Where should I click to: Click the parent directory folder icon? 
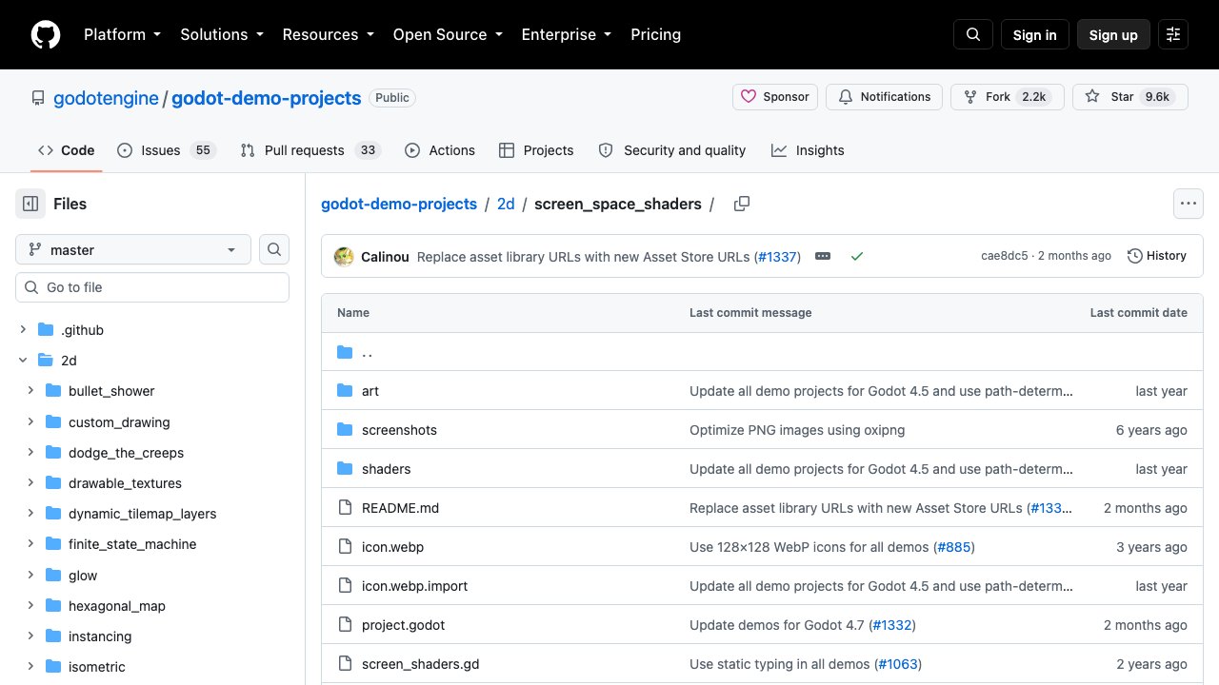(x=345, y=352)
